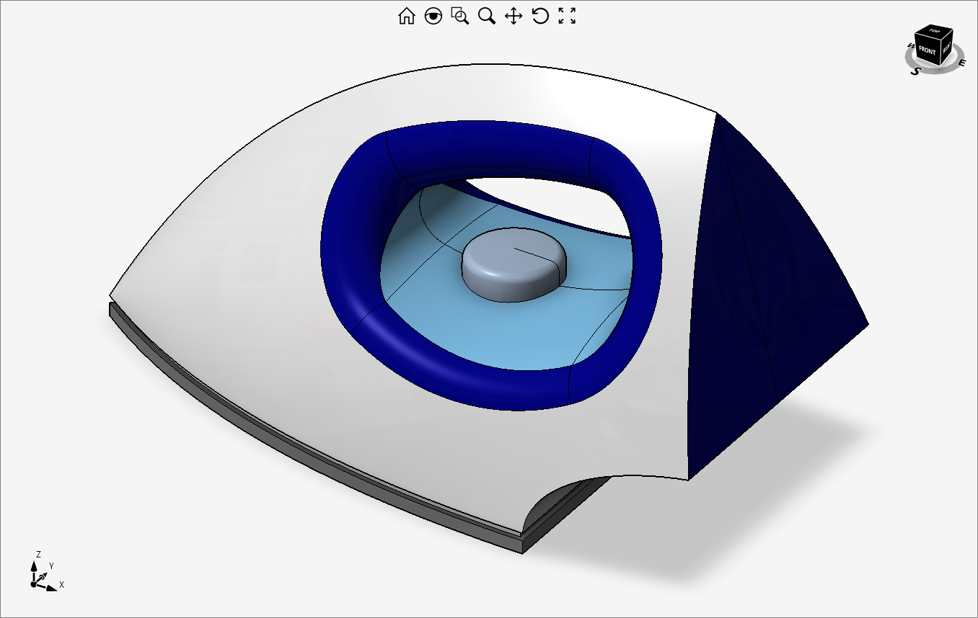The height and width of the screenshot is (618, 978).
Task: Select the dark navy rear face of the iron
Action: [x=779, y=288]
